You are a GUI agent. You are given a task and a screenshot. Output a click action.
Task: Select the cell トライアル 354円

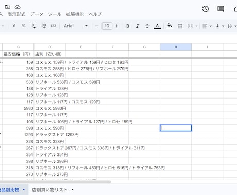click(49, 154)
